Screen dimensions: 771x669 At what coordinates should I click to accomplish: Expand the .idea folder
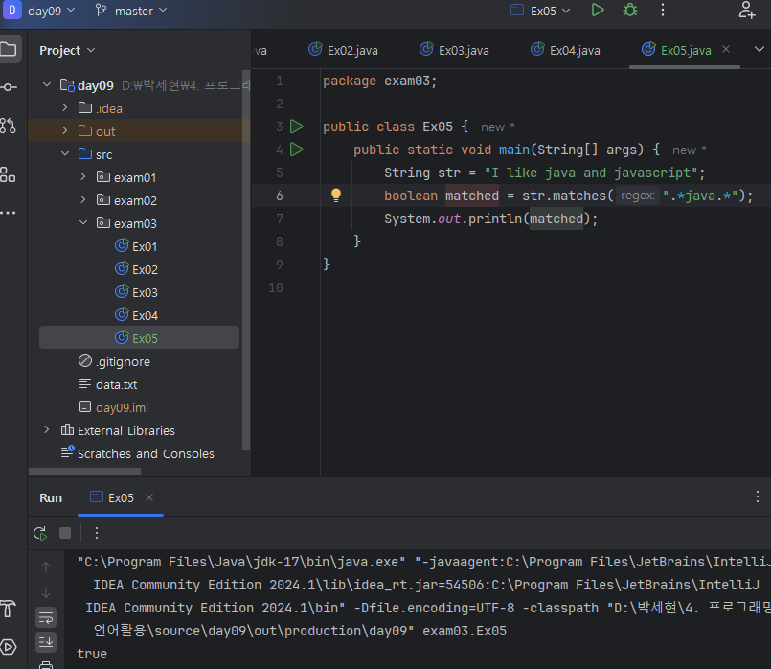click(65, 108)
